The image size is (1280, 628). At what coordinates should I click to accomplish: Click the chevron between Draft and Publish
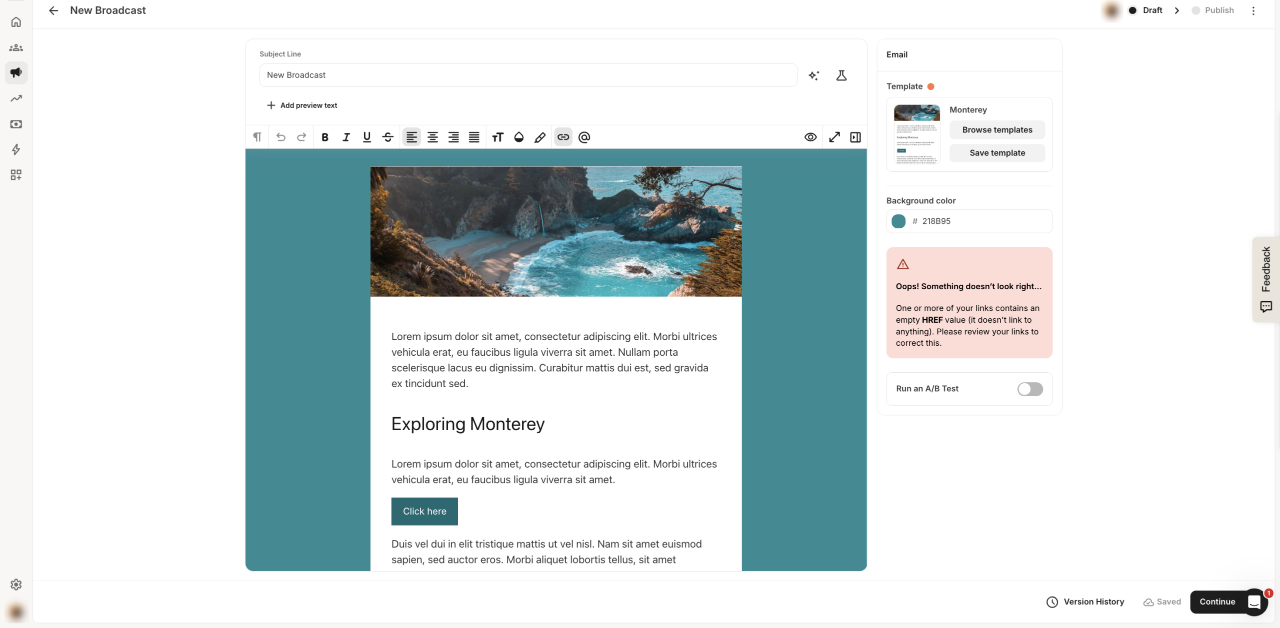tap(1177, 10)
